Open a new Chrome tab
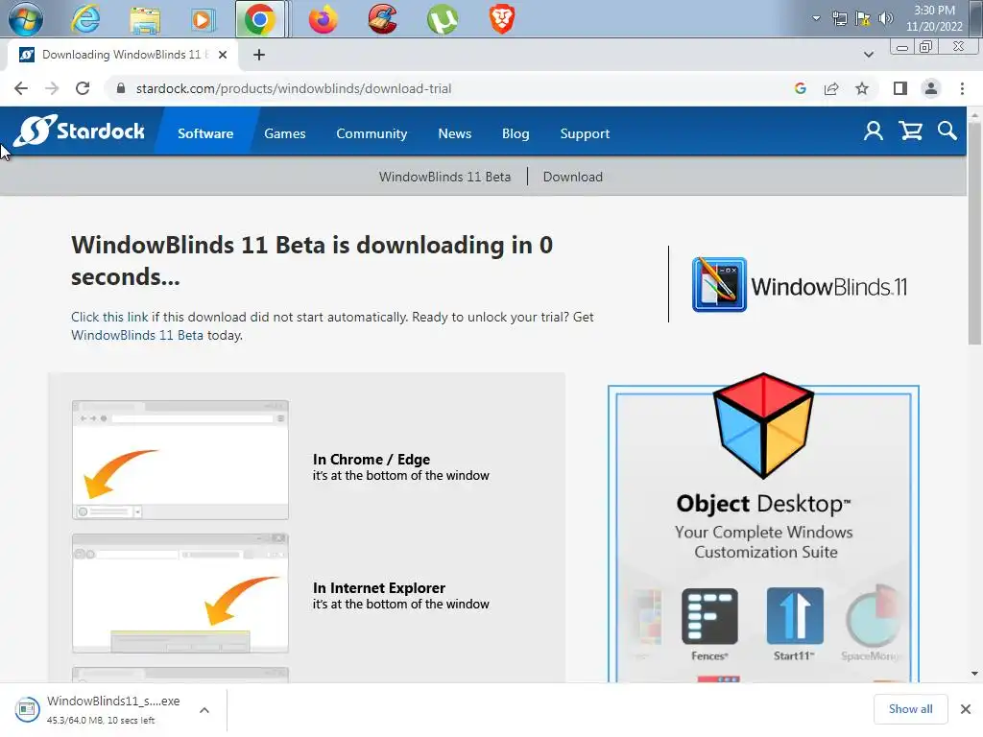The height and width of the screenshot is (737, 983). [x=259, y=55]
